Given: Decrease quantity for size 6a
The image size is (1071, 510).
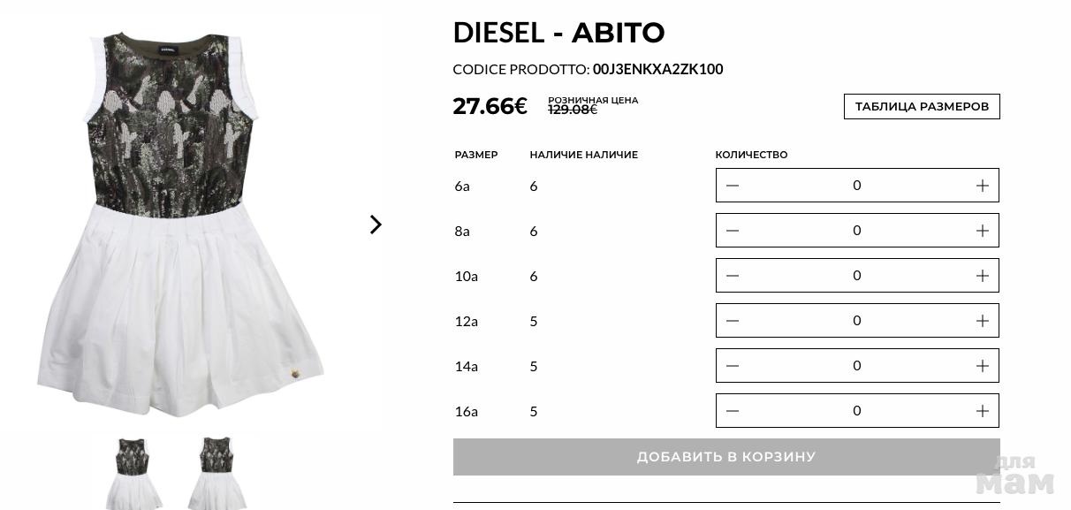Looking at the screenshot, I should coord(733,186).
